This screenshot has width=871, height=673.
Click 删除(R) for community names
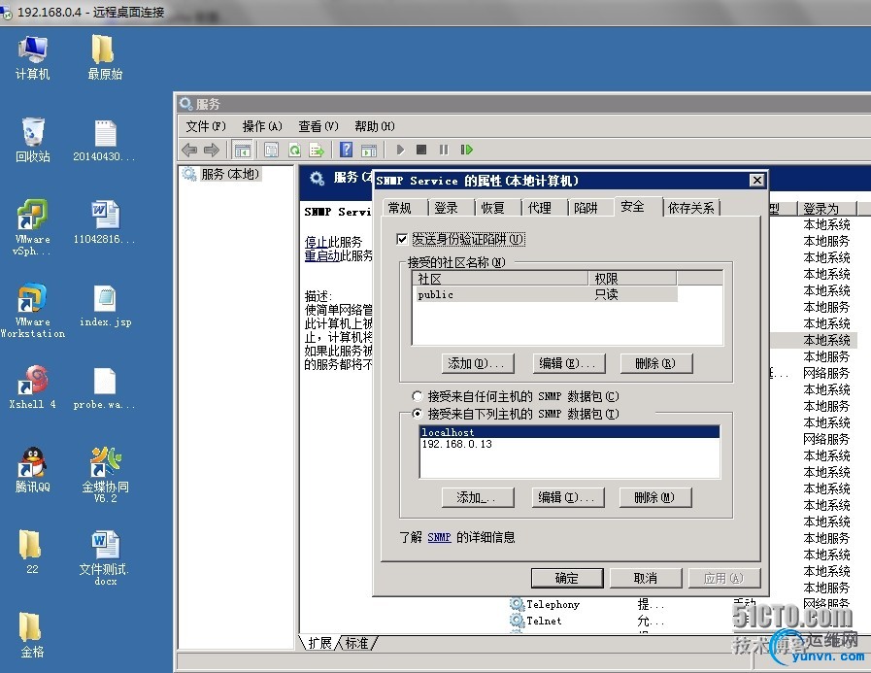[x=656, y=363]
